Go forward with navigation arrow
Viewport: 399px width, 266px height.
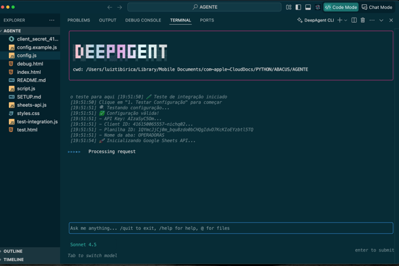point(120,7)
